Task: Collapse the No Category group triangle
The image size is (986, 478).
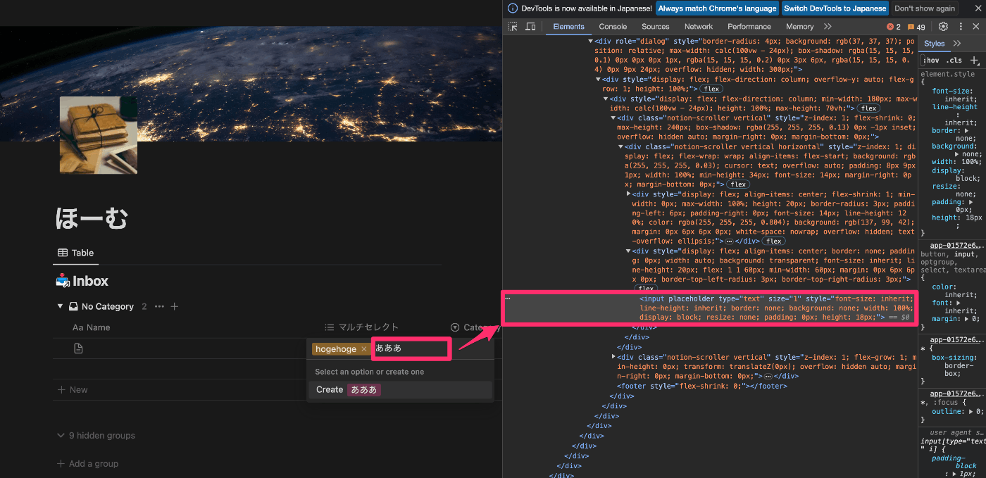Action: point(60,307)
